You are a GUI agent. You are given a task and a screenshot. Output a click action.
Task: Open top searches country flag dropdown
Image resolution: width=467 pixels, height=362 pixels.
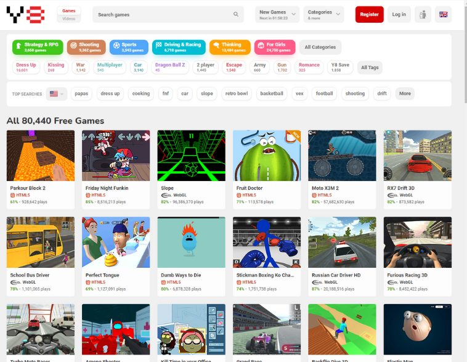pos(57,94)
